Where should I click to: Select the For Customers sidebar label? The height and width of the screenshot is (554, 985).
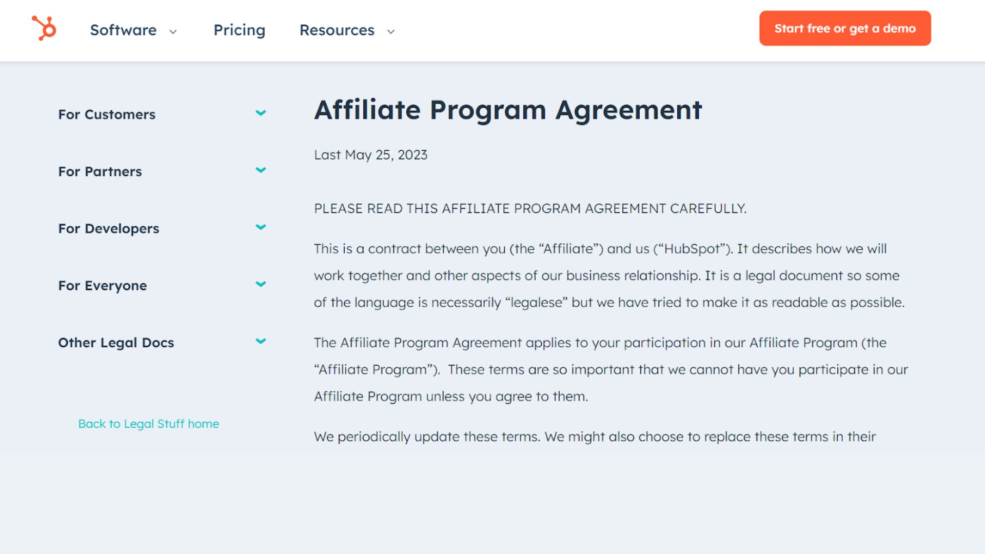point(107,114)
